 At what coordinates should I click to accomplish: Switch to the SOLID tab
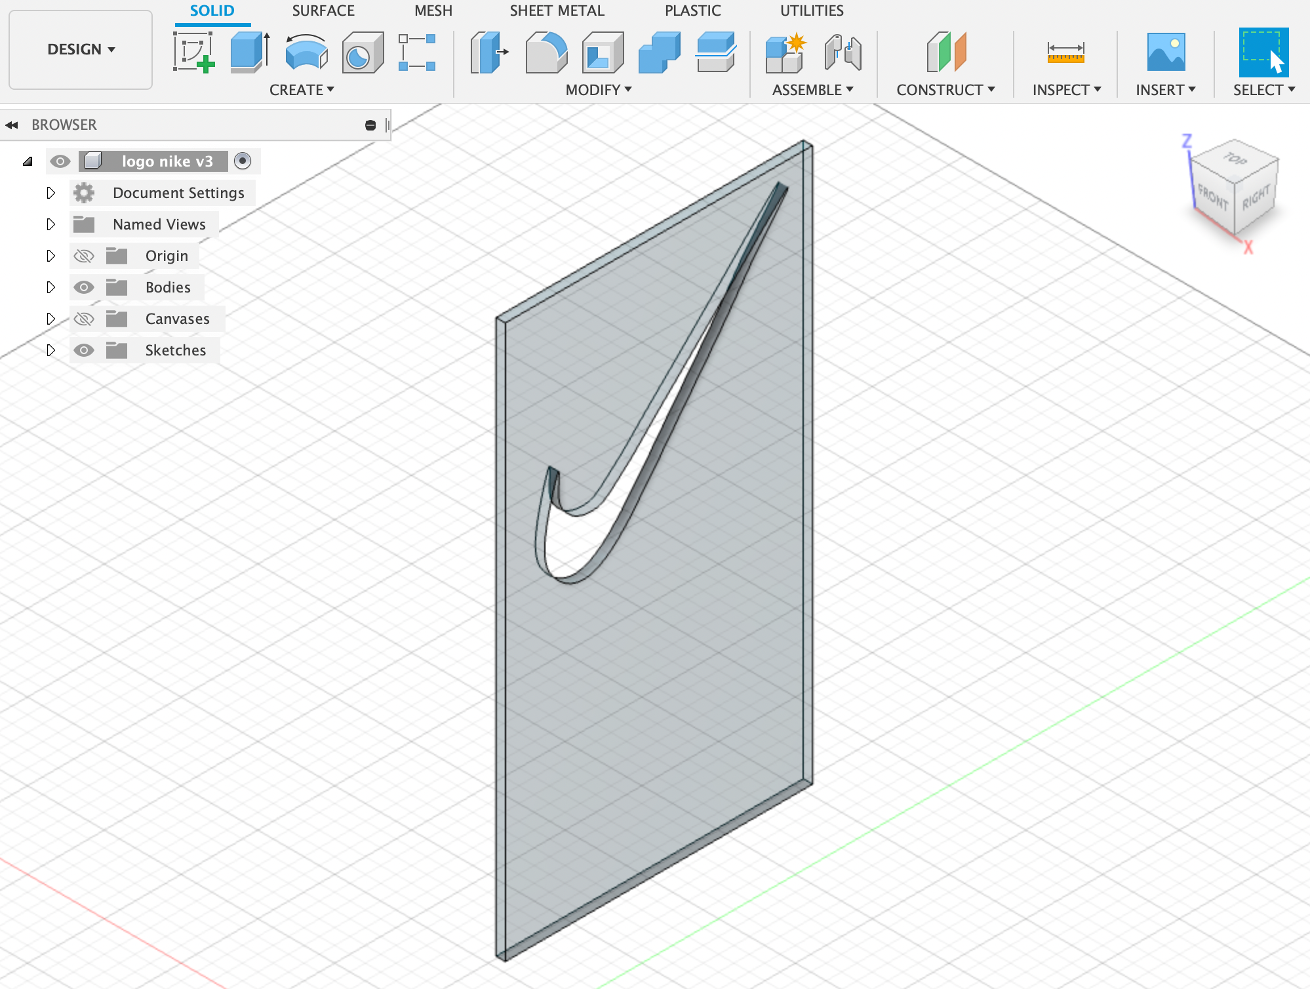[x=212, y=11]
